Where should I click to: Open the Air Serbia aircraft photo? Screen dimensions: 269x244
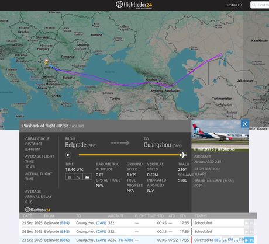point(220,136)
